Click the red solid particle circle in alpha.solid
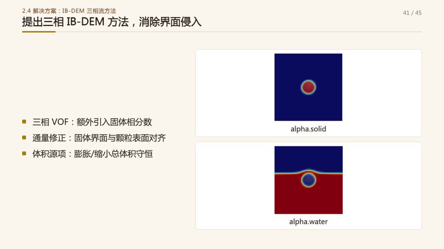The height and width of the screenshot is (249, 444). point(308,87)
